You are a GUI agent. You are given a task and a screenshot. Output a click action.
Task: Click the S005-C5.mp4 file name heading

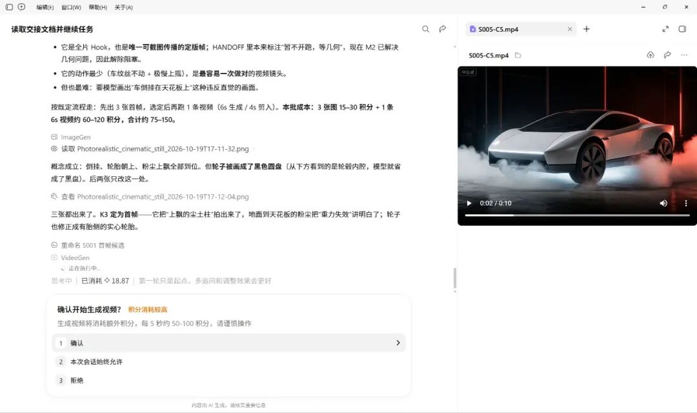click(x=489, y=55)
